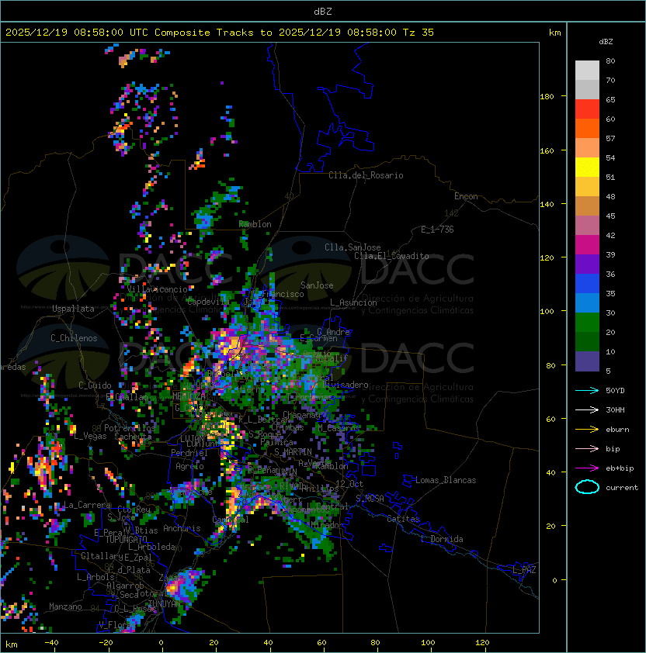Viewport: 646px width, 653px height.
Task: Click the 'La_Carrera' map label
Action: [88, 505]
